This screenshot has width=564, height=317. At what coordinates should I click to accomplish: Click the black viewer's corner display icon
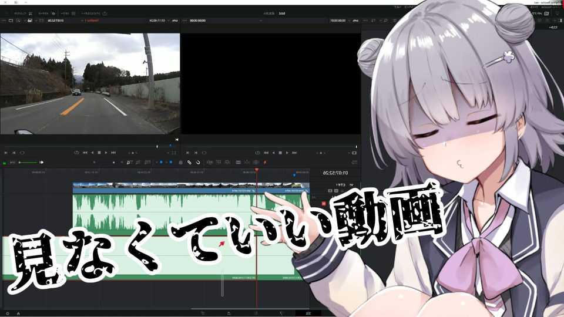[354, 153]
